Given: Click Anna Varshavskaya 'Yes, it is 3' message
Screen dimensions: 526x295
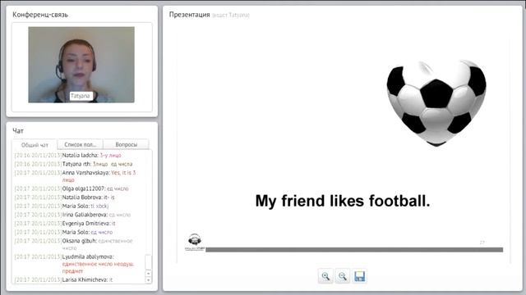Looking at the screenshot, I should [76, 176].
